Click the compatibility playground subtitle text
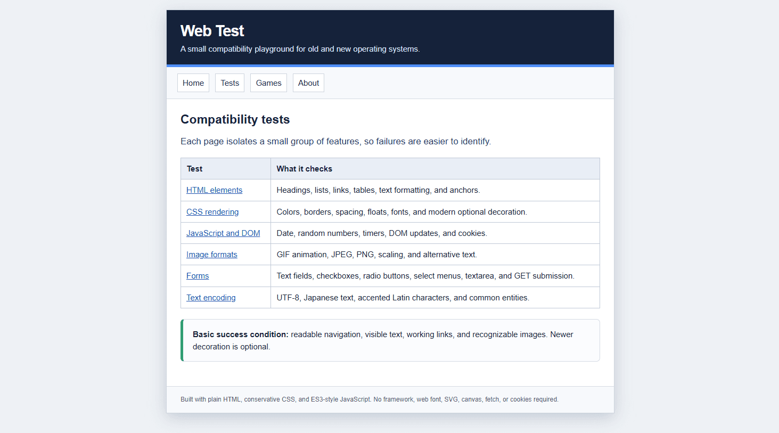The width and height of the screenshot is (779, 433). 300,49
